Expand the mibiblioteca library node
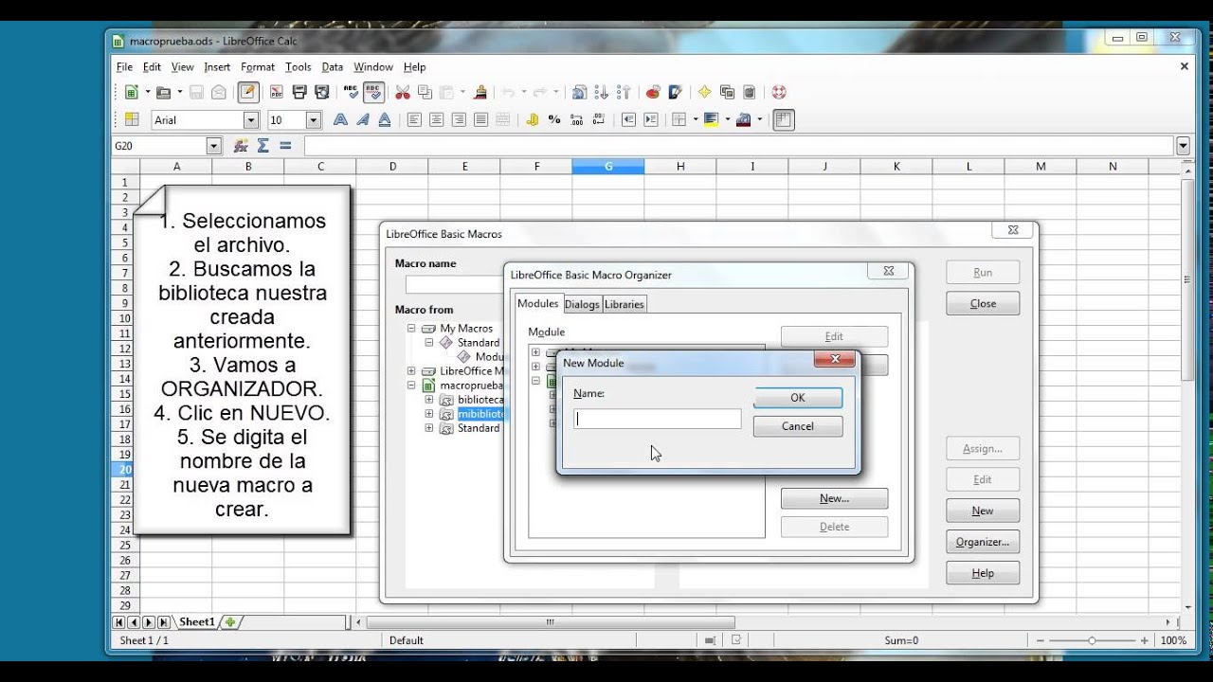 [428, 414]
